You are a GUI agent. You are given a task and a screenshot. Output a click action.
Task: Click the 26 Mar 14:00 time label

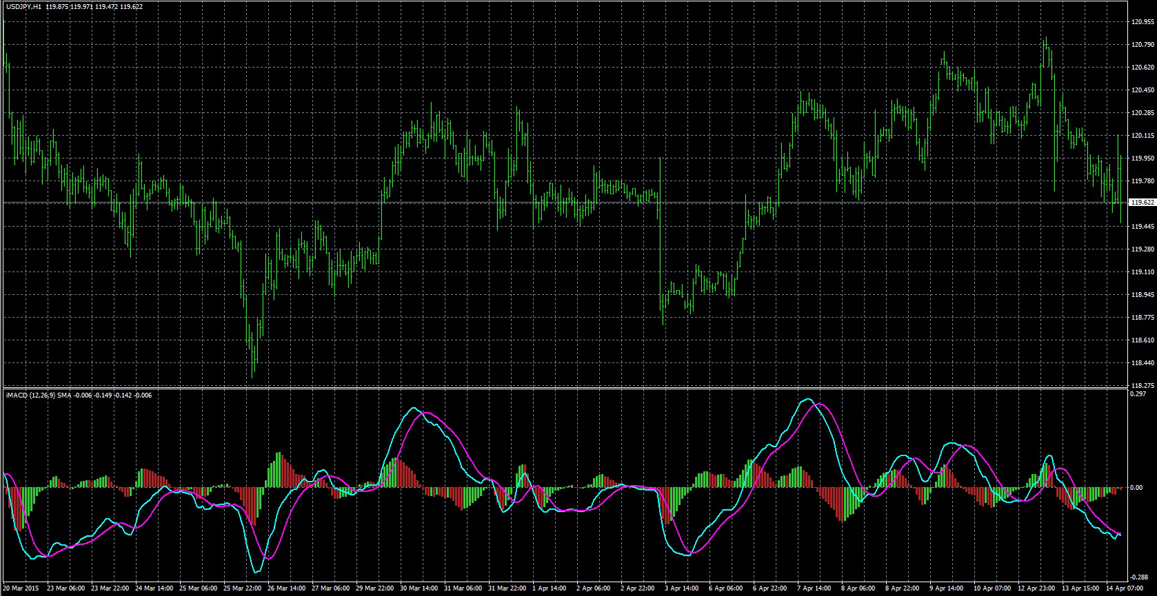[x=286, y=589]
